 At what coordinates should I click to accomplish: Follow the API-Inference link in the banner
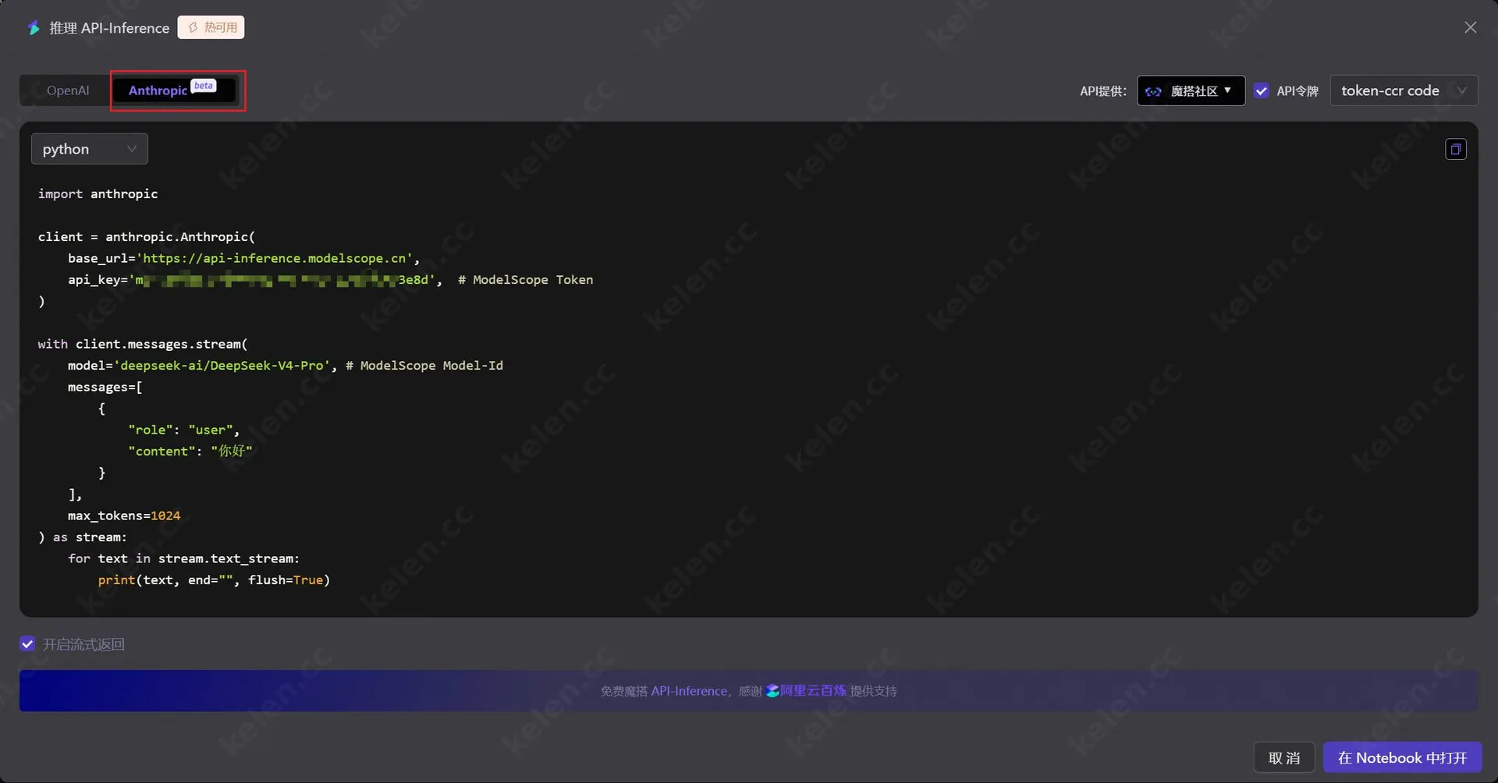coord(688,691)
